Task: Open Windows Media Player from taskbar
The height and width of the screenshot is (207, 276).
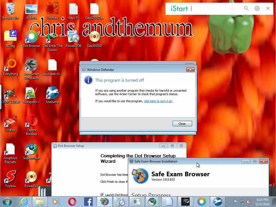Action: pyautogui.click(x=56, y=202)
